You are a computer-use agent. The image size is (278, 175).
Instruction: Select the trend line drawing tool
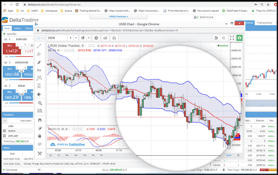pyautogui.click(x=39, y=46)
